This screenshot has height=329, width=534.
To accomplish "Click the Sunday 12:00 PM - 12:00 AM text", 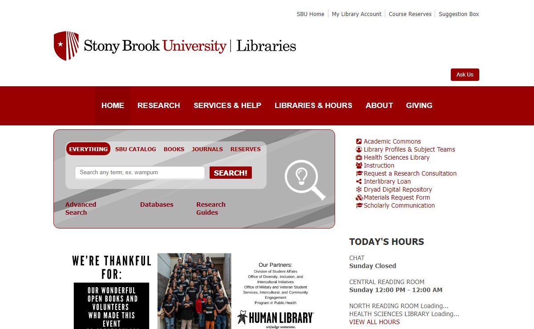I will tap(396, 290).
